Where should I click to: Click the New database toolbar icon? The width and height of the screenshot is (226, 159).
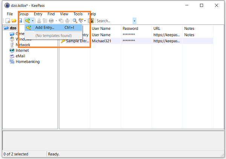pos(8,21)
